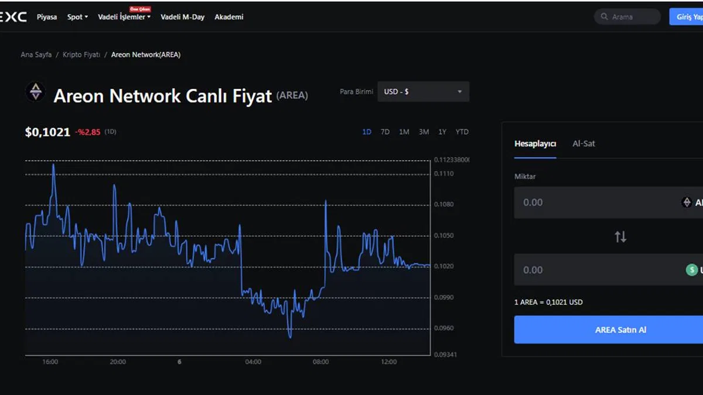Click the 1 AREA = 0,1021 USD rate
The image size is (703, 395).
548,303
